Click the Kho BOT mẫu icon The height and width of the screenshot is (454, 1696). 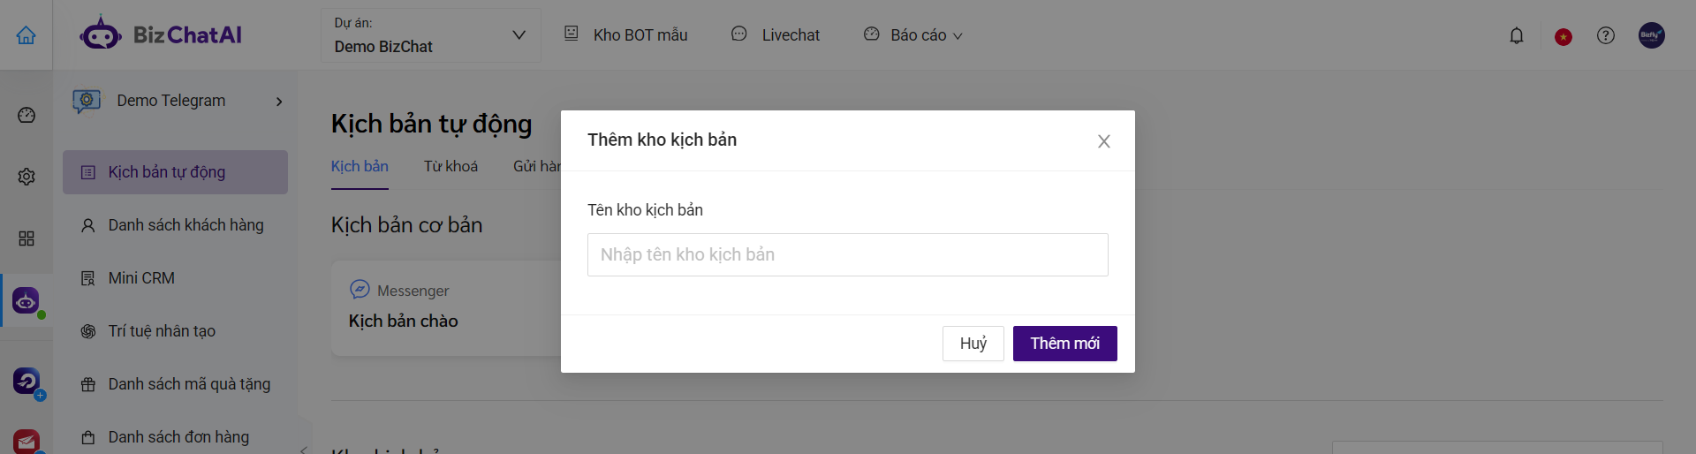click(572, 34)
